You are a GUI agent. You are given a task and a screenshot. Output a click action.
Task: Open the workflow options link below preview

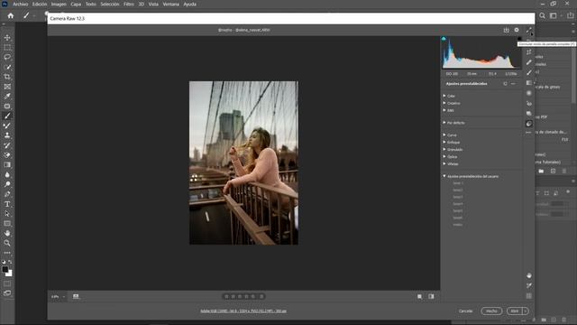pyautogui.click(x=243, y=311)
